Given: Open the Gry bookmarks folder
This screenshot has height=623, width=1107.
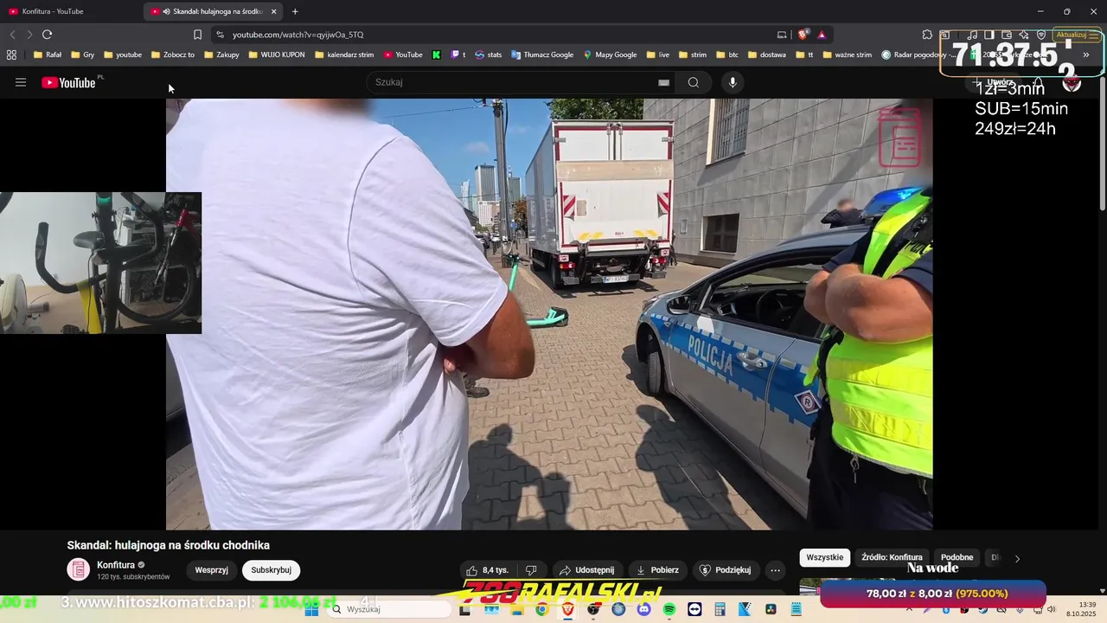Looking at the screenshot, I should [x=83, y=55].
